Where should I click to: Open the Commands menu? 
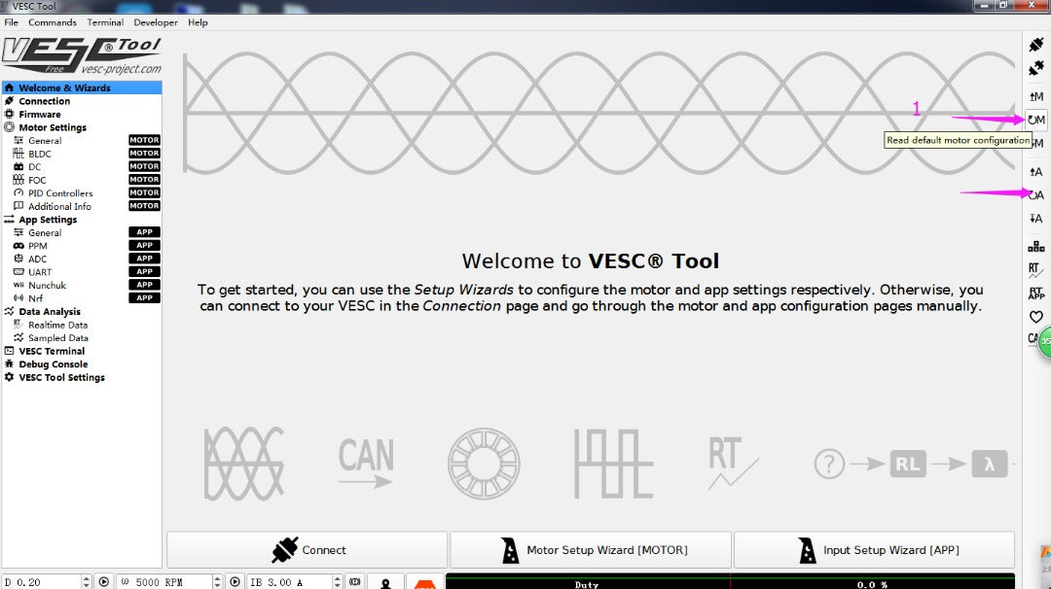pos(53,22)
